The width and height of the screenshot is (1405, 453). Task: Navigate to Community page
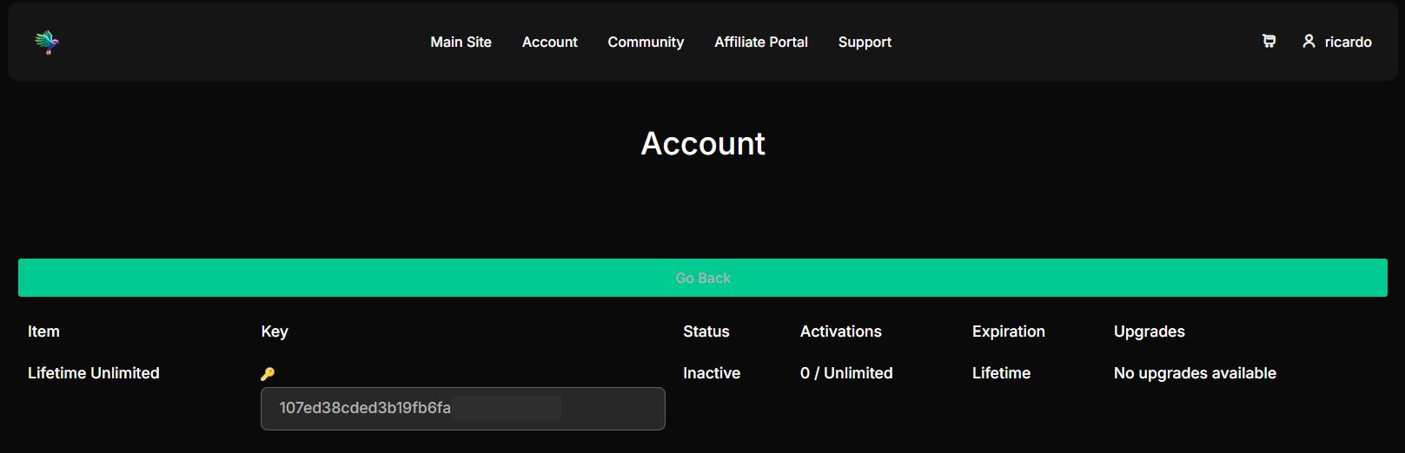point(646,42)
